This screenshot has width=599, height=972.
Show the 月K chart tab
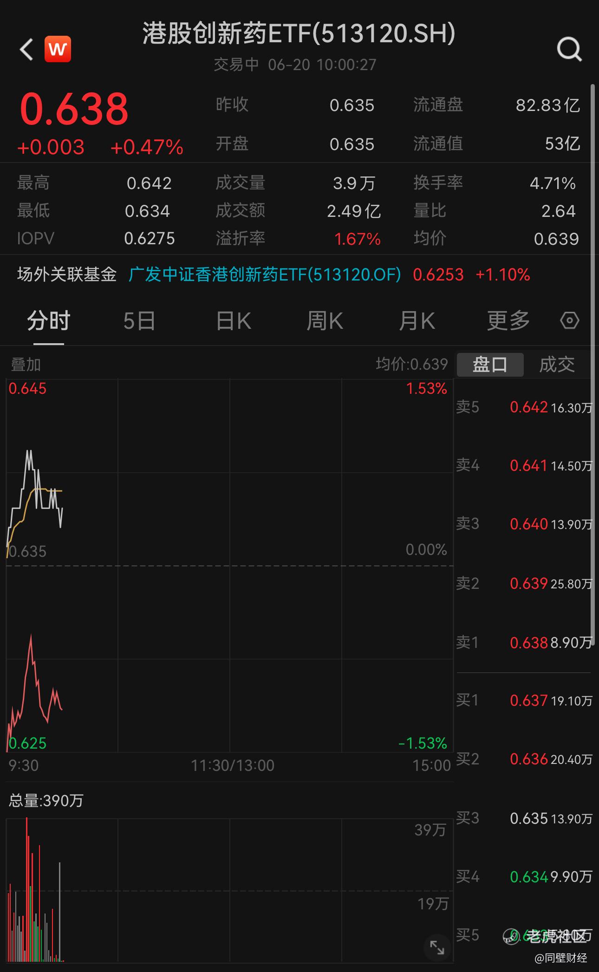click(417, 321)
